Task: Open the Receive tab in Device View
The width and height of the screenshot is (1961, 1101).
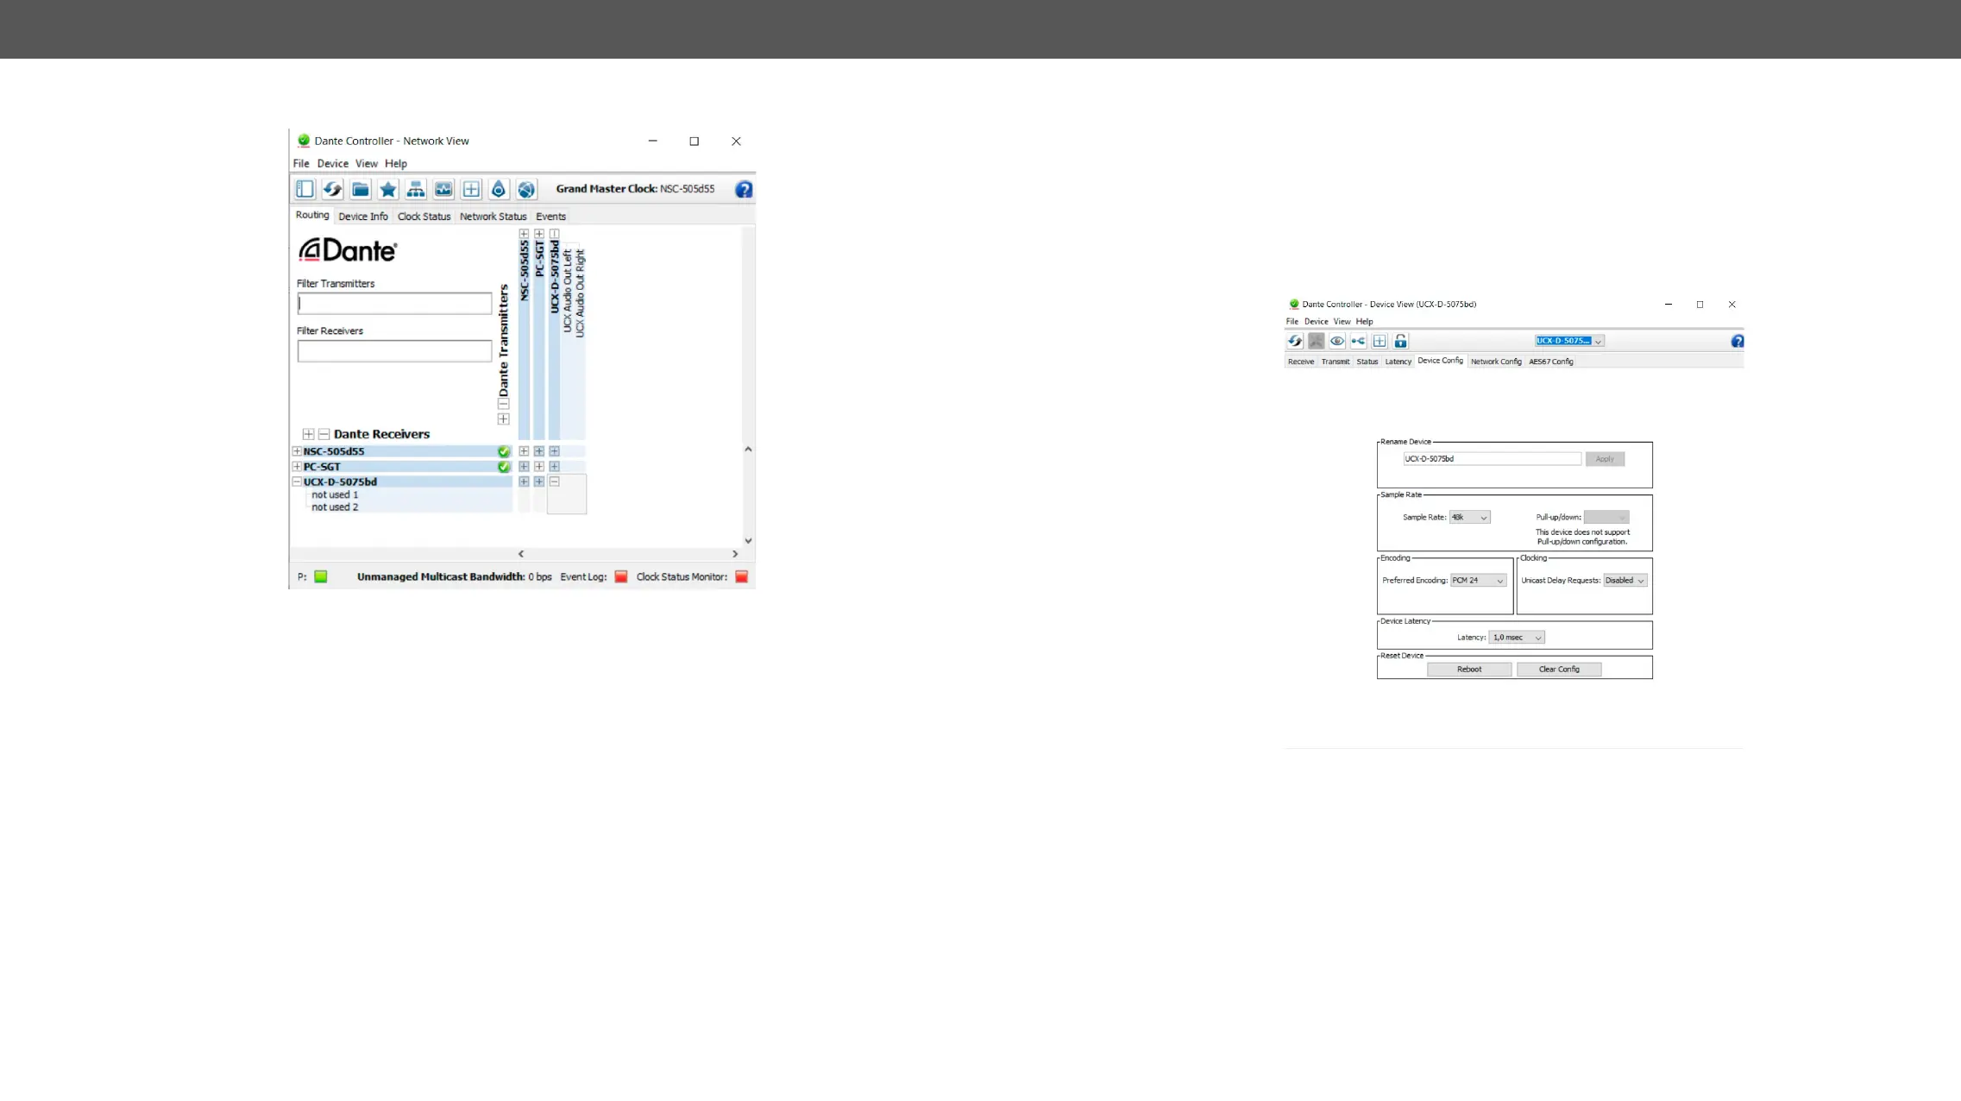Action: 1301,362
